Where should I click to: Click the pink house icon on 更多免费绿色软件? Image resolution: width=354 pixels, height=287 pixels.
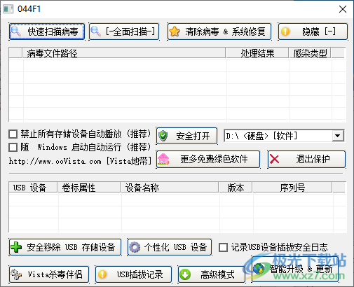[163, 159]
